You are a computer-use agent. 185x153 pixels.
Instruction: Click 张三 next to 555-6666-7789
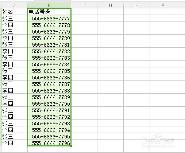14,97
